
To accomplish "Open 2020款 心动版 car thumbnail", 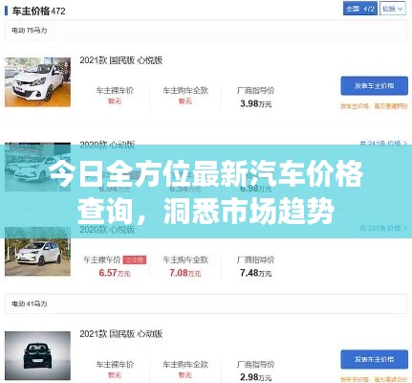I will pyautogui.click(x=37, y=167).
